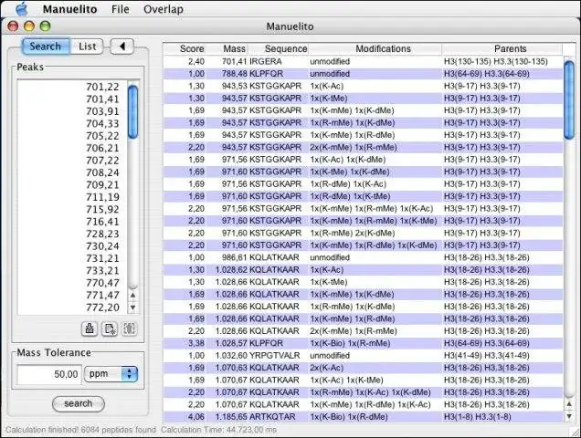Open the File menu
581x438 pixels.
pos(120,9)
